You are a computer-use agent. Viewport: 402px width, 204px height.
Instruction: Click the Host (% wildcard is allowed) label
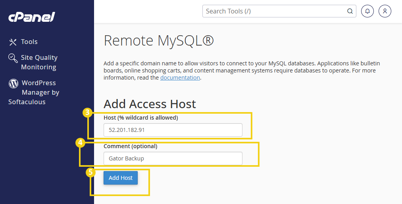point(141,118)
